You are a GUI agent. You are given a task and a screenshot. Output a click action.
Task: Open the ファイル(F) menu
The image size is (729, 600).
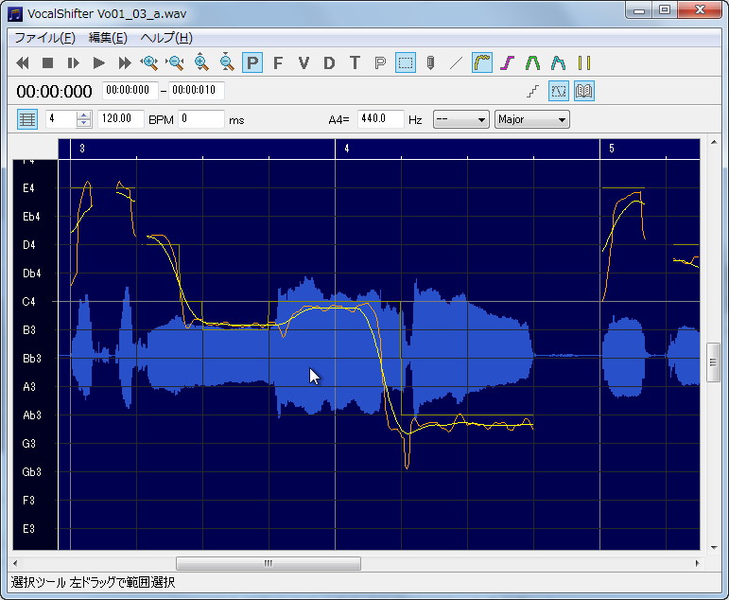pos(44,38)
